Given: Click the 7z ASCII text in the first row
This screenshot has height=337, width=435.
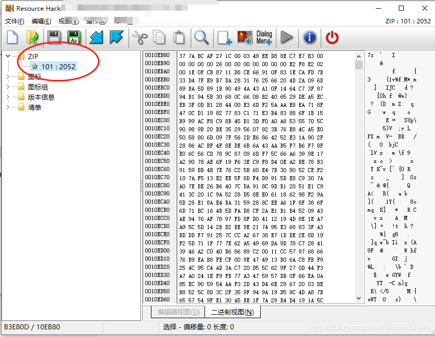Looking at the screenshot, I should (371, 55).
